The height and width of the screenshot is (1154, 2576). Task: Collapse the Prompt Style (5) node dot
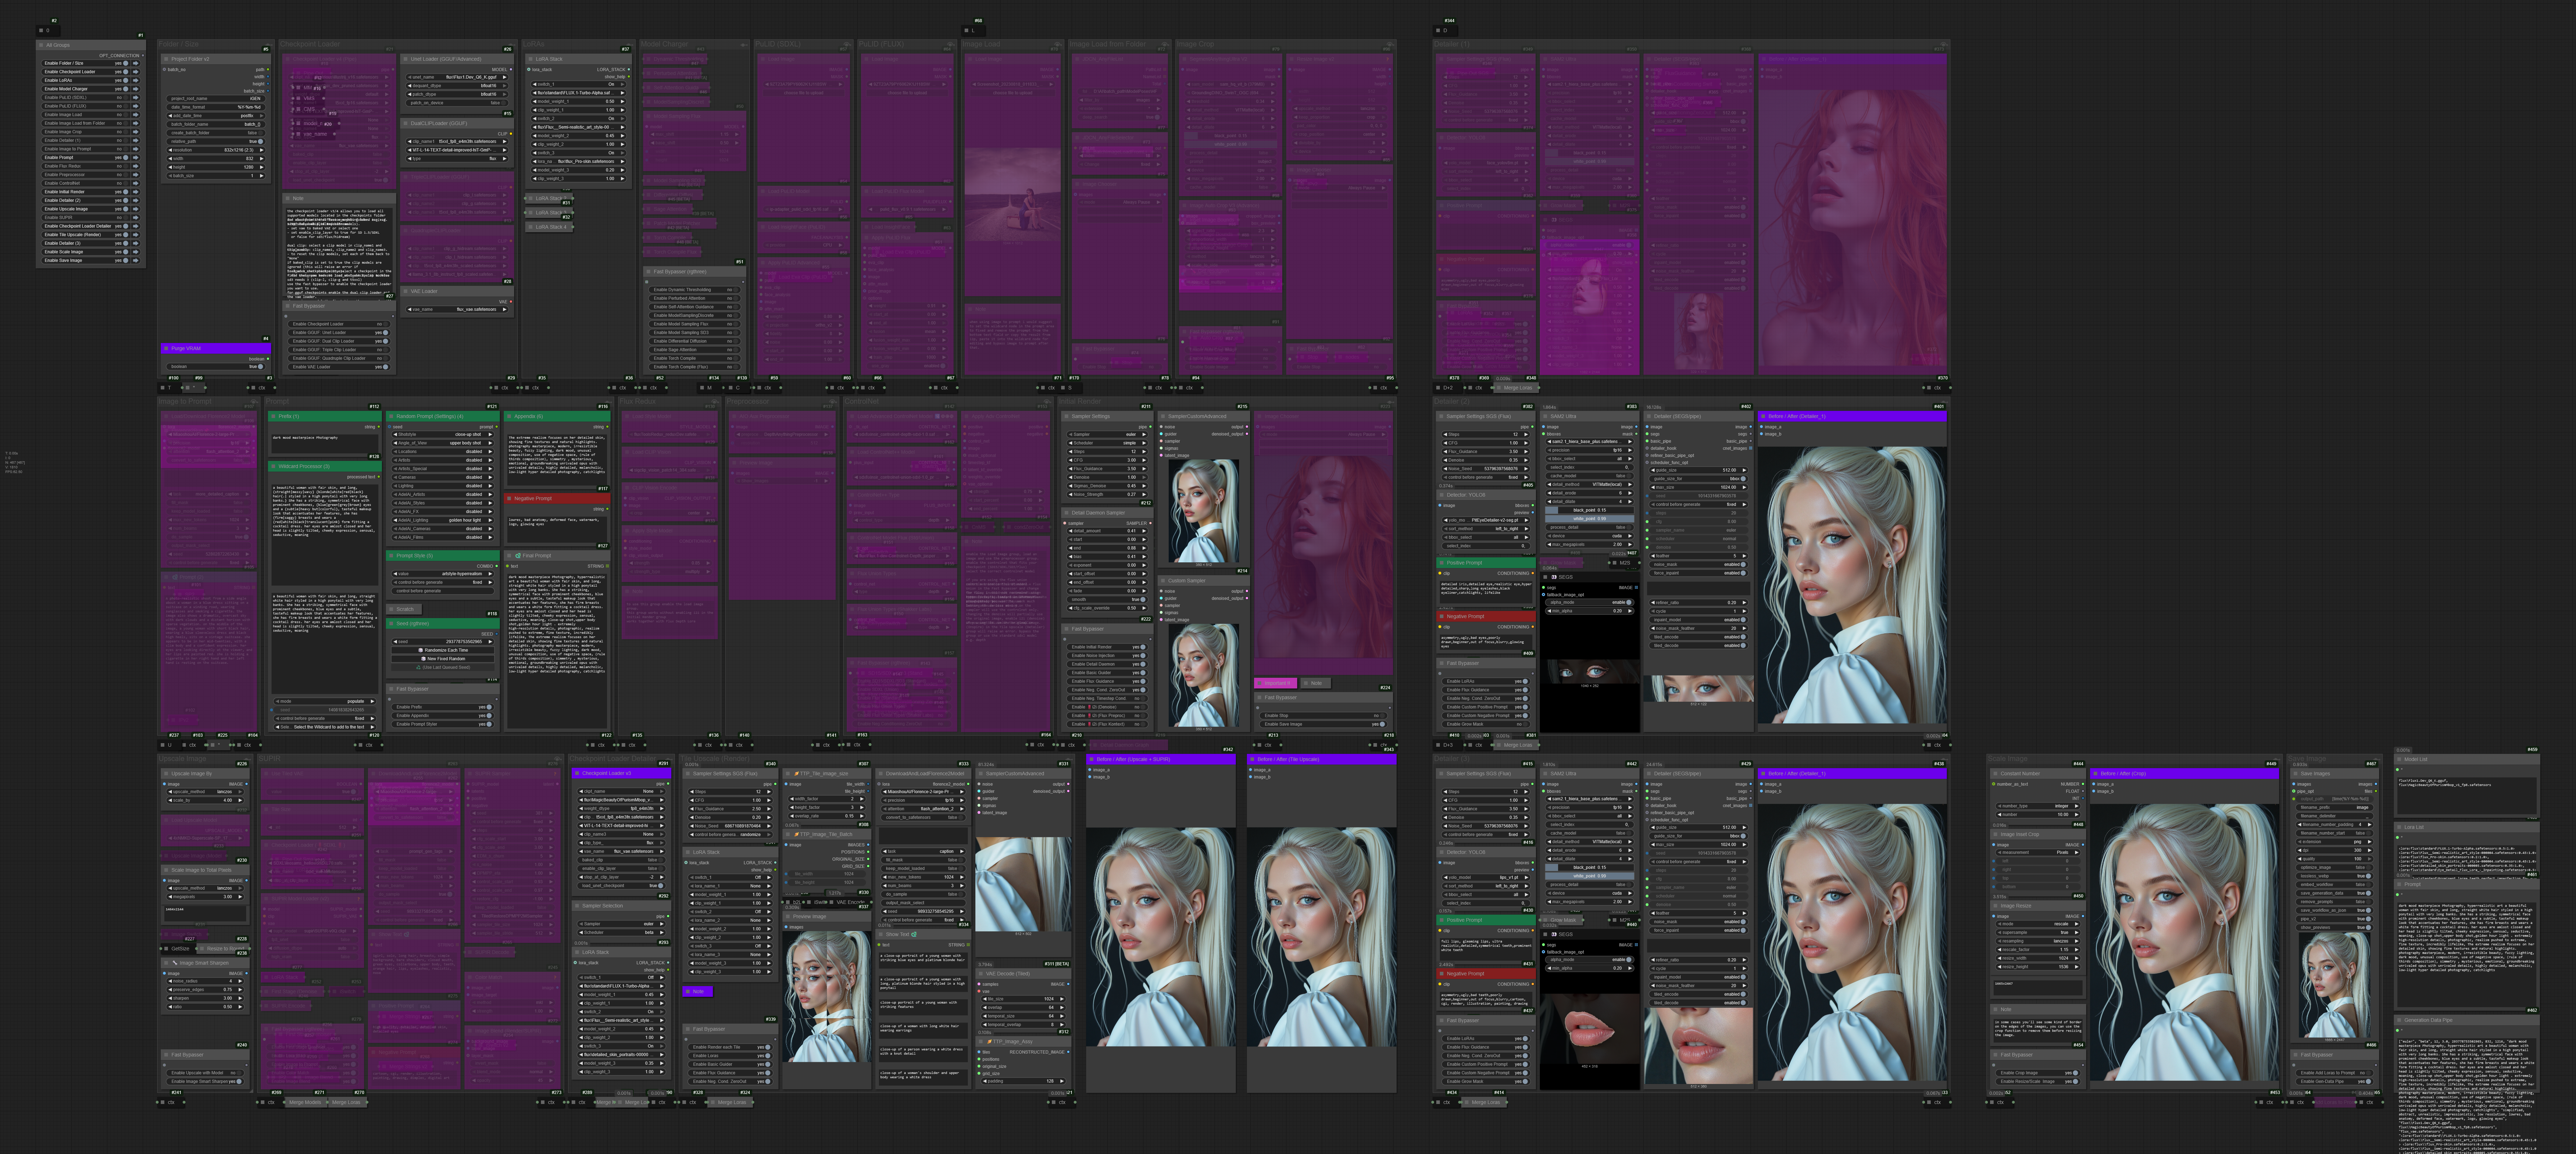(x=391, y=556)
